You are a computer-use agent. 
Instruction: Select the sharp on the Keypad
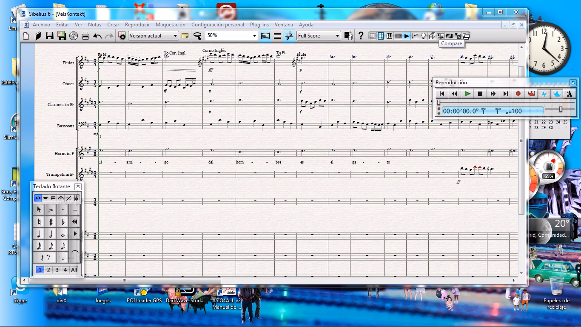(x=51, y=221)
